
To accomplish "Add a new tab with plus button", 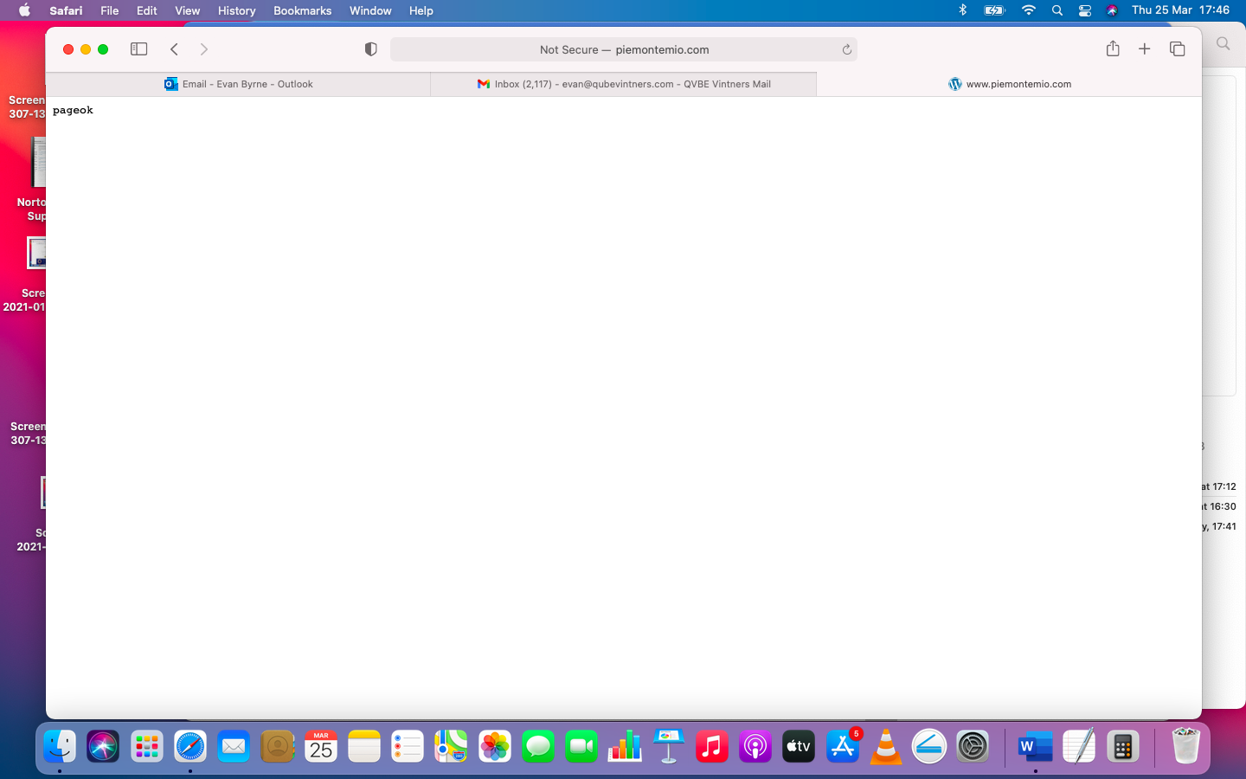I will click(1144, 49).
